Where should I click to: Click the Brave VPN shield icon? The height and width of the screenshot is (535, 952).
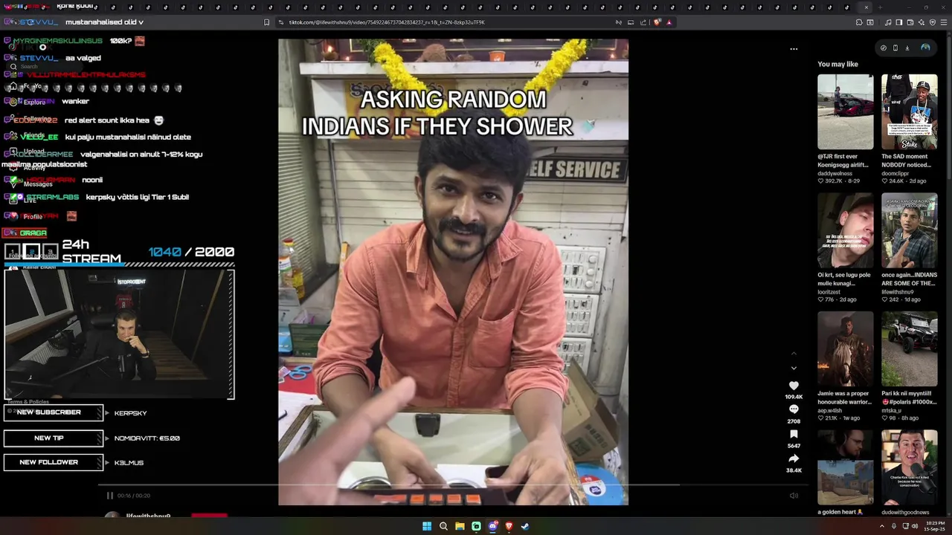pos(933,22)
